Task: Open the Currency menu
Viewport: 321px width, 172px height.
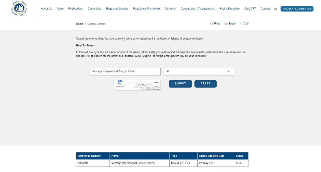Action: pos(170,9)
